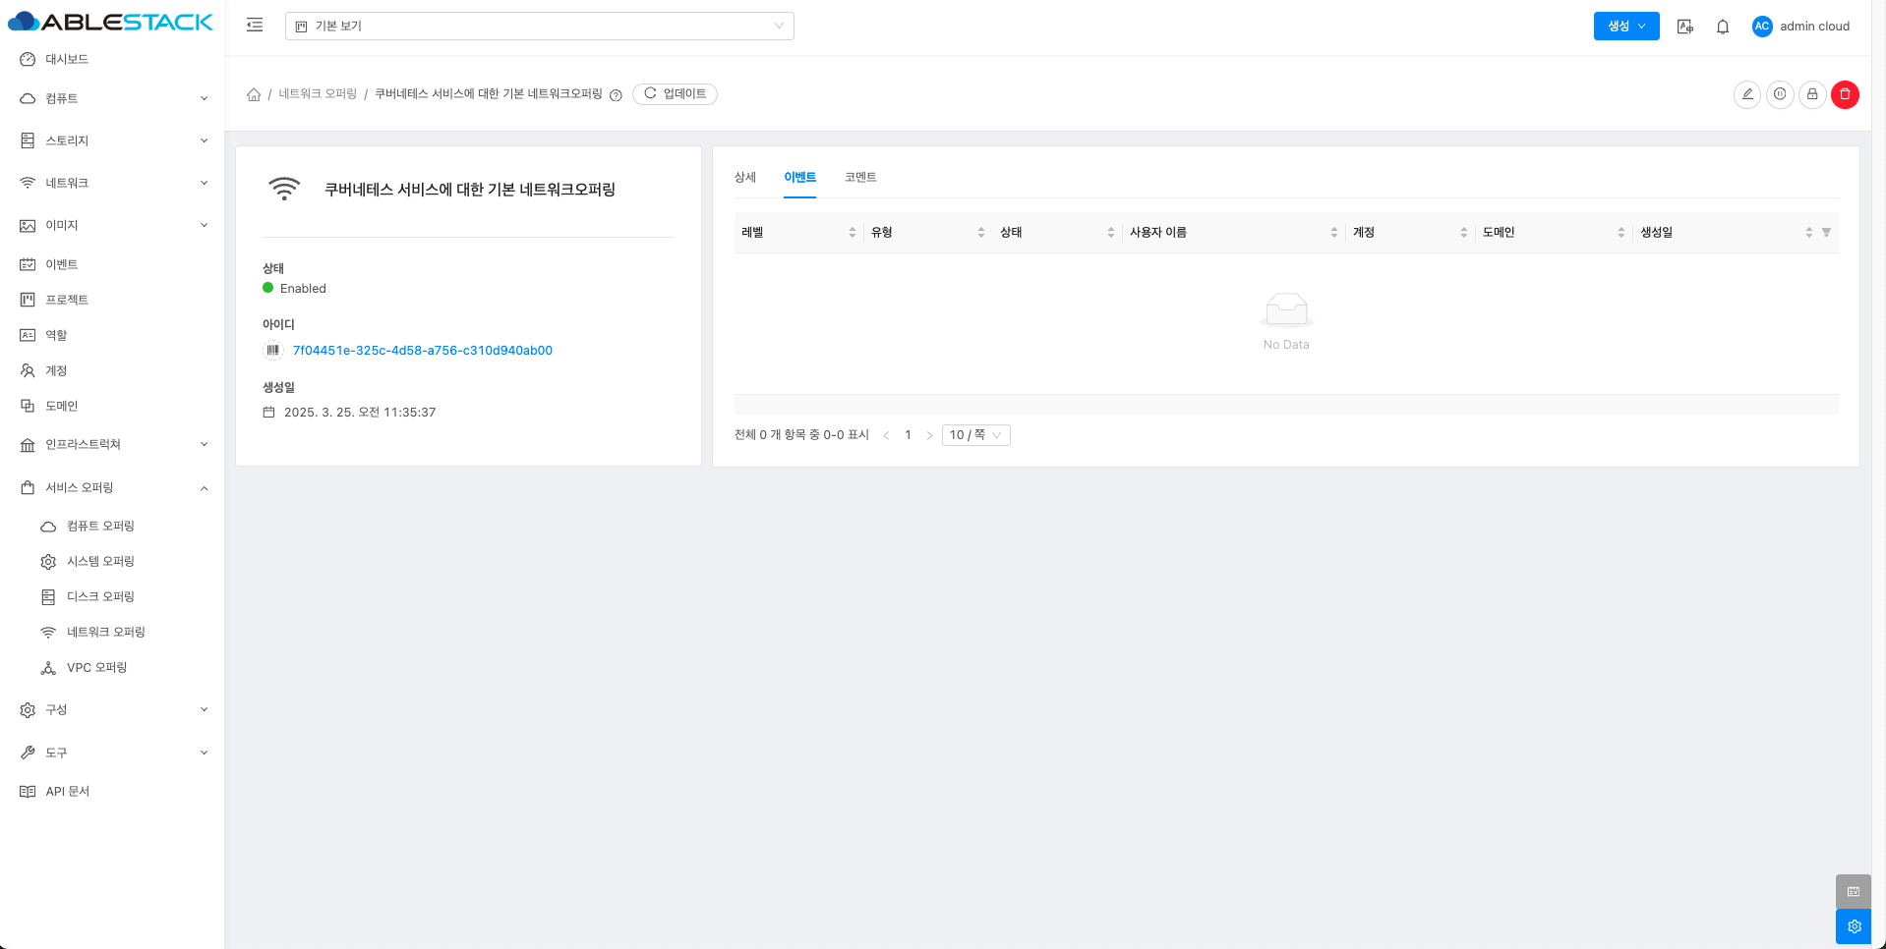Collapse the sidebar with the menu fold icon
Screen dimensions: 1886x949
coord(255,26)
